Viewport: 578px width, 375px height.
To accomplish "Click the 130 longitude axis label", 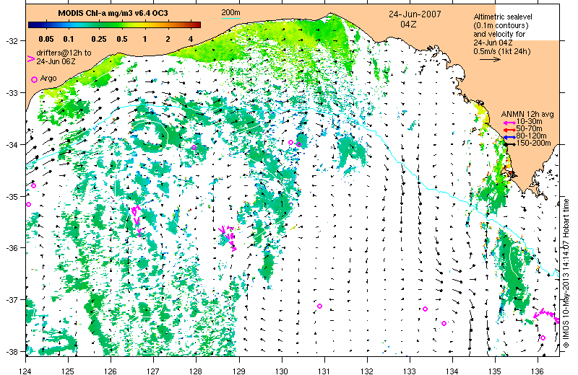I will click(282, 370).
